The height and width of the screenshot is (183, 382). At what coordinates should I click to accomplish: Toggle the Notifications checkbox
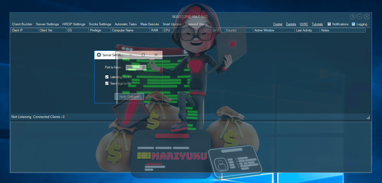329,24
